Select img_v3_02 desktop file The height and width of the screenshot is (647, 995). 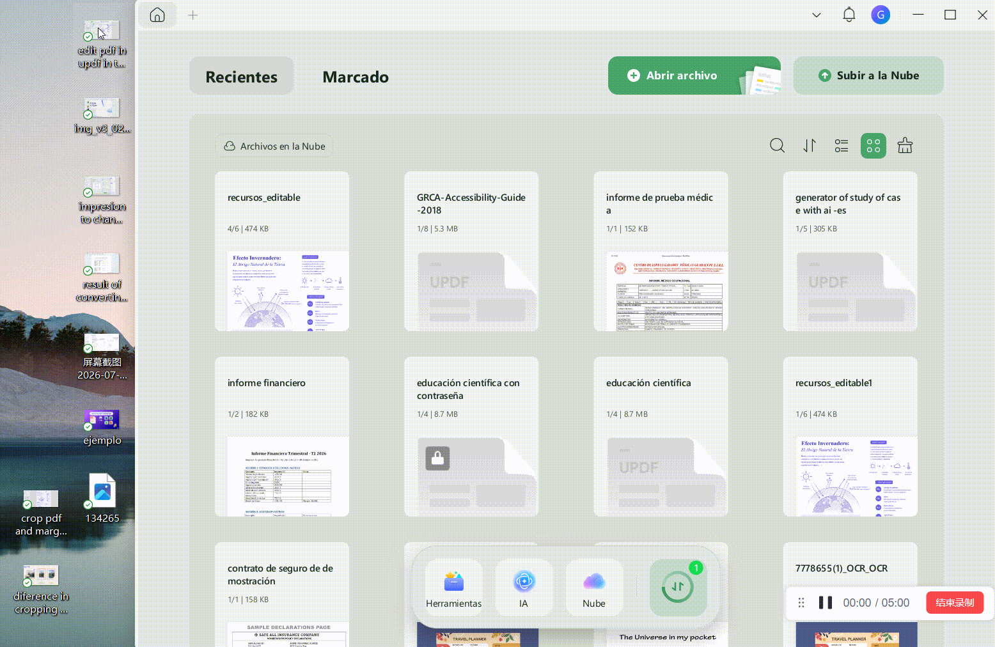102,115
